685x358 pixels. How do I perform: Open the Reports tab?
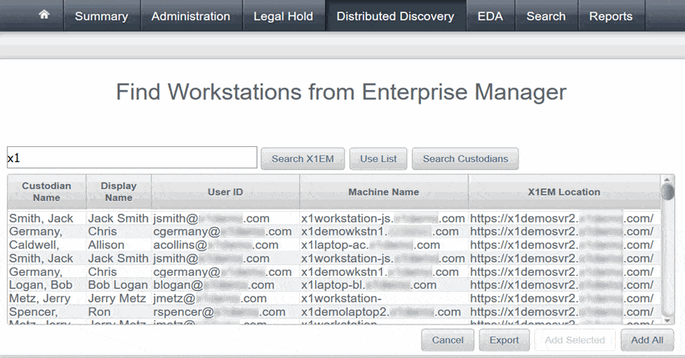pyautogui.click(x=610, y=16)
